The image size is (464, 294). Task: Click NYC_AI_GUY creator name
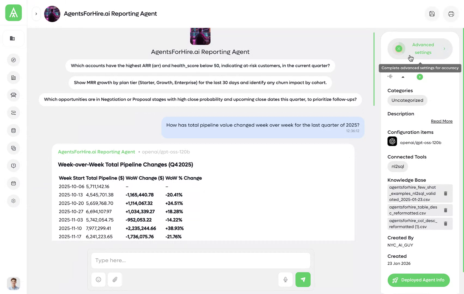coord(400,245)
